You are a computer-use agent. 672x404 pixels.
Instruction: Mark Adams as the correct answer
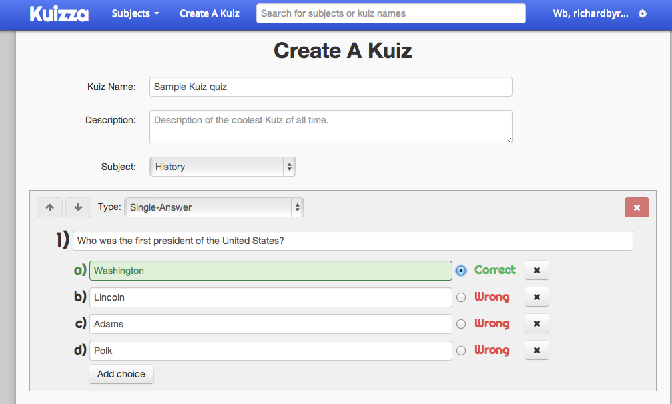click(461, 324)
